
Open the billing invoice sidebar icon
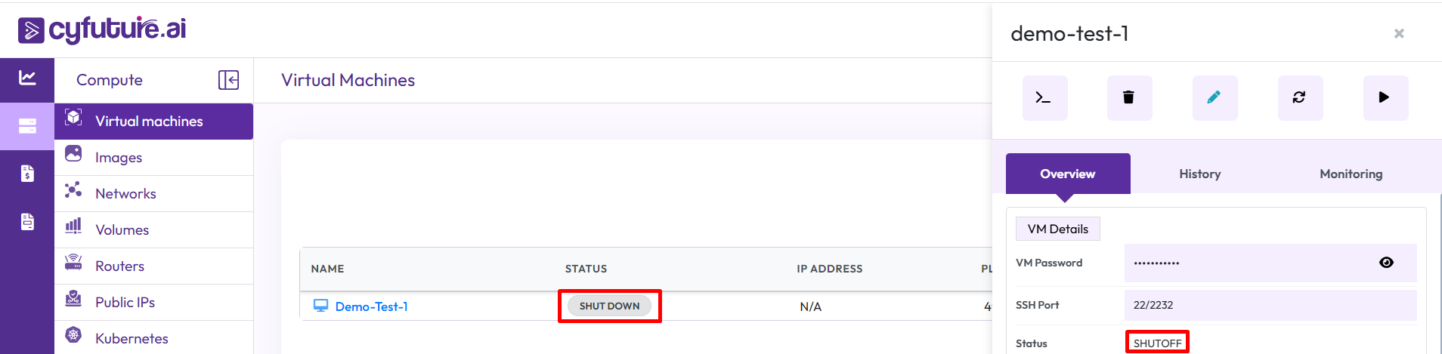[27, 174]
